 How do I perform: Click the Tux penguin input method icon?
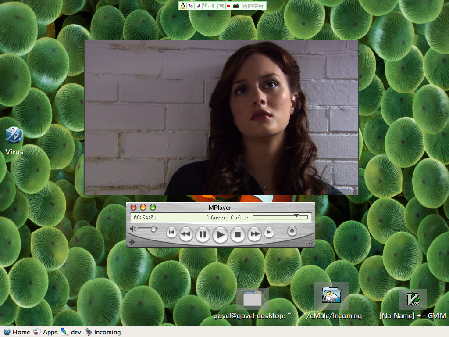pyautogui.click(x=183, y=6)
